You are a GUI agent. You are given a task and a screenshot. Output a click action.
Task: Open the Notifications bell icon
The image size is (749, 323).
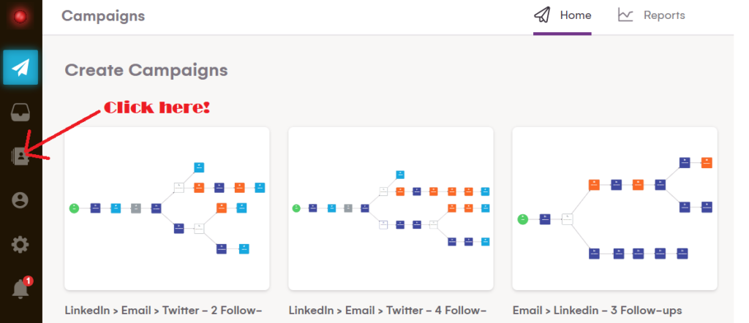[x=20, y=290]
